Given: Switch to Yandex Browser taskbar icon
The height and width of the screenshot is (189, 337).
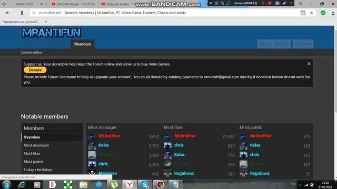Looking at the screenshot, I should pos(130,185).
